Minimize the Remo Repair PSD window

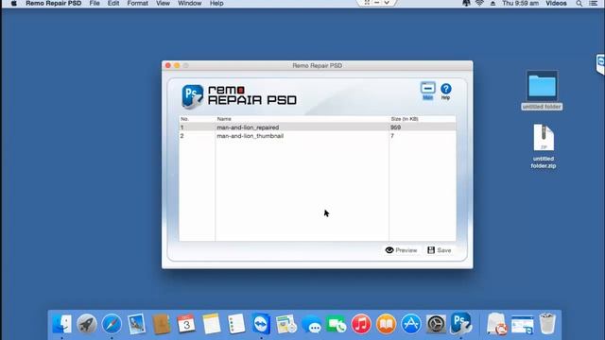point(177,65)
